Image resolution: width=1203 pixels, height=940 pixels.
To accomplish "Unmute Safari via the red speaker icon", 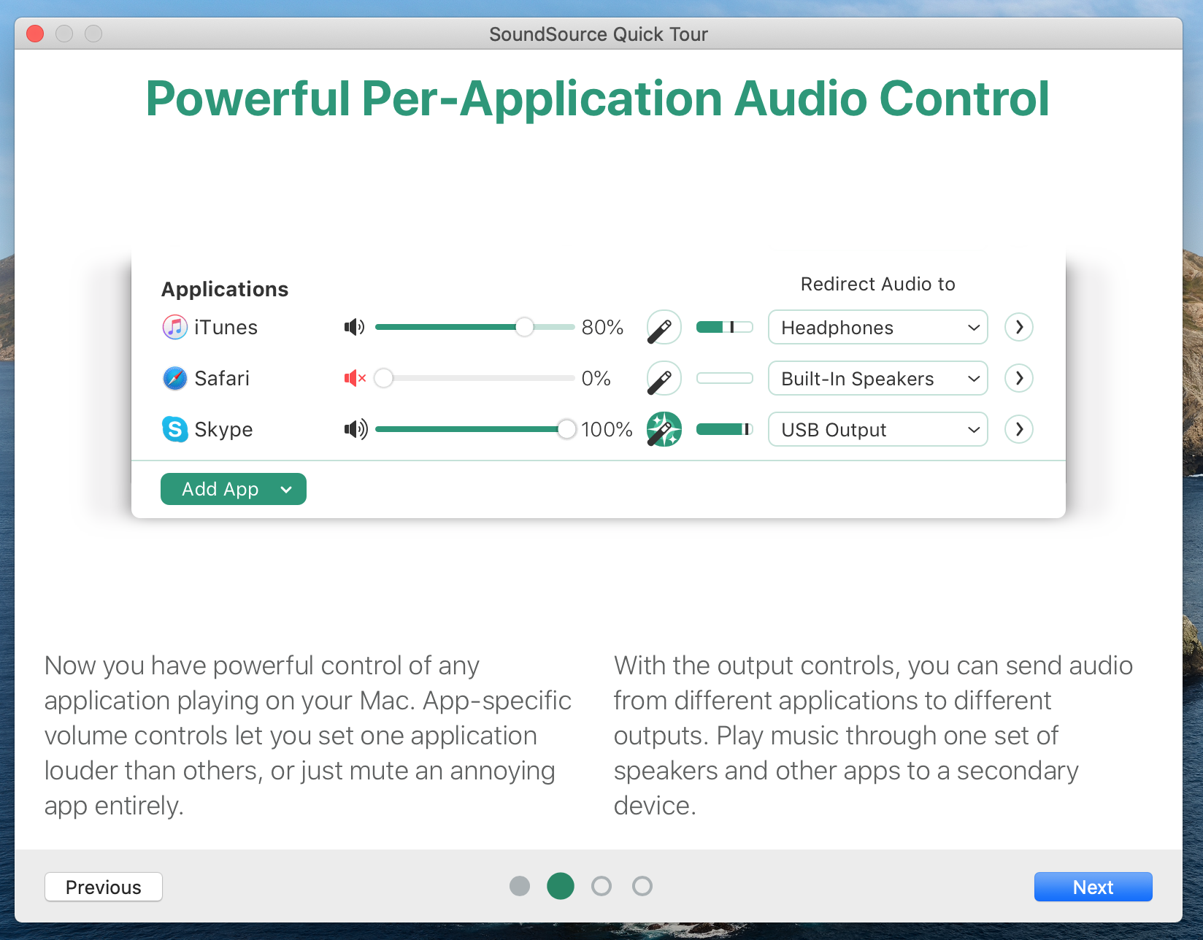I will coord(355,378).
